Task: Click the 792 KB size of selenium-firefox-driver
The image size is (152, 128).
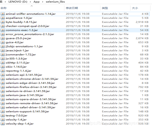Action: coord(143,87)
